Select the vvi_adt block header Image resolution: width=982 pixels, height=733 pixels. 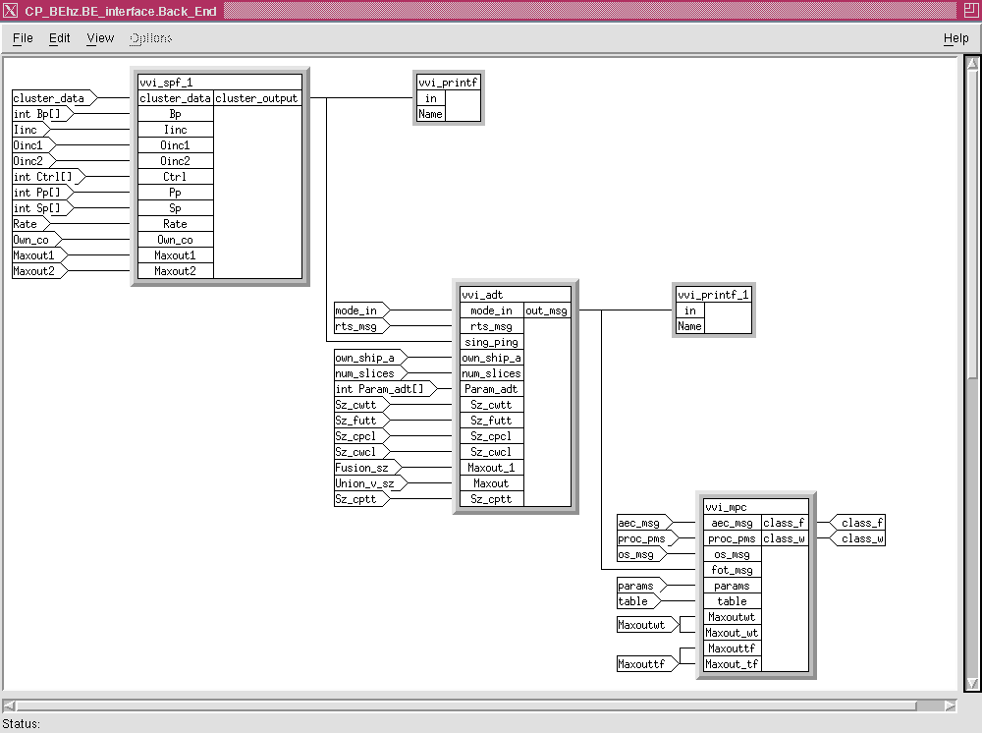pos(515,295)
